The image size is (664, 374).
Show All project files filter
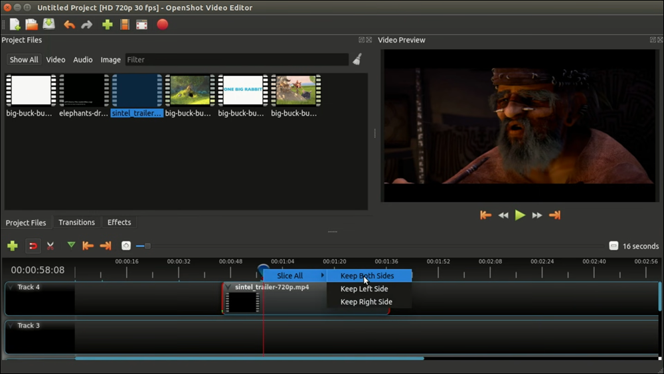click(24, 60)
